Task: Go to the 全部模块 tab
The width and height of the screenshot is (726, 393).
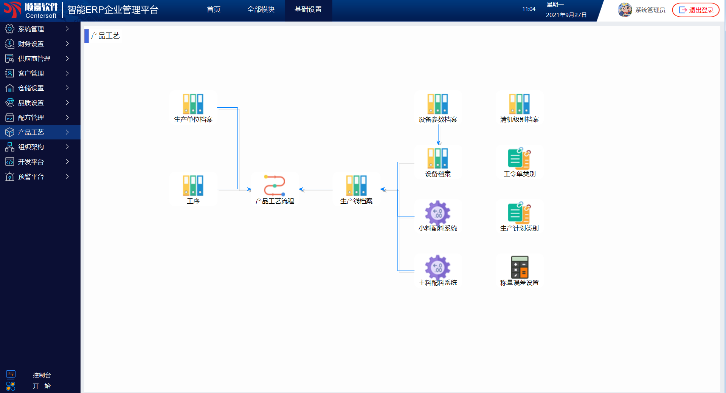Action: tap(261, 9)
